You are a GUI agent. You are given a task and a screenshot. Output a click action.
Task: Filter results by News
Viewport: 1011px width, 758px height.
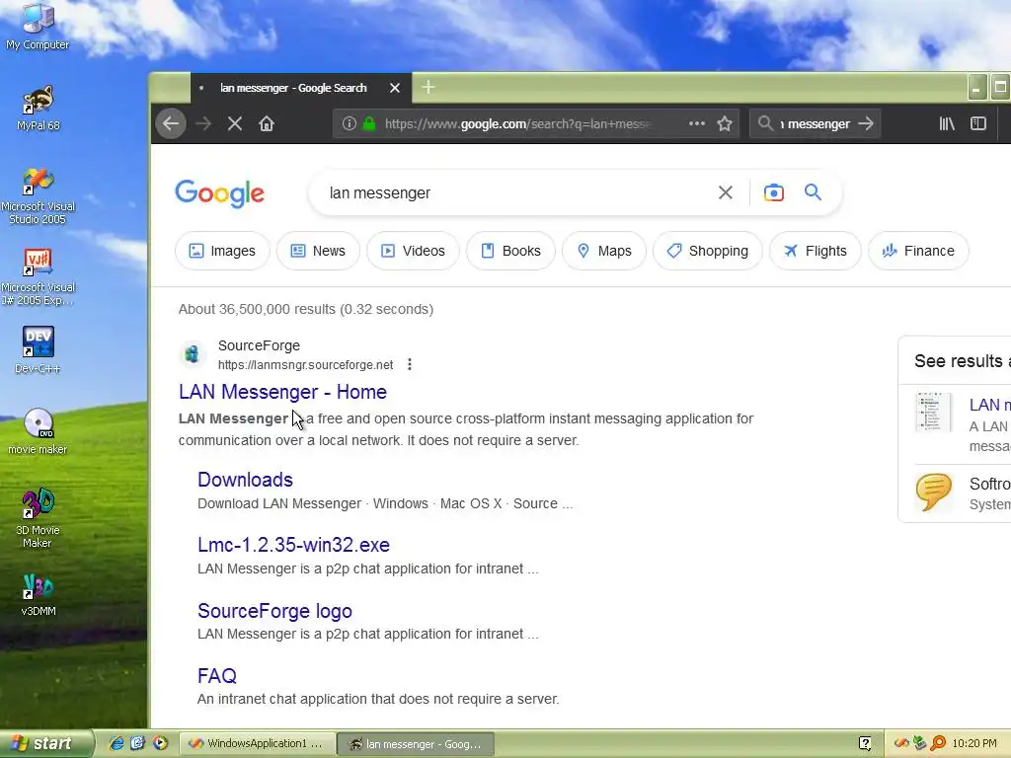(x=319, y=251)
